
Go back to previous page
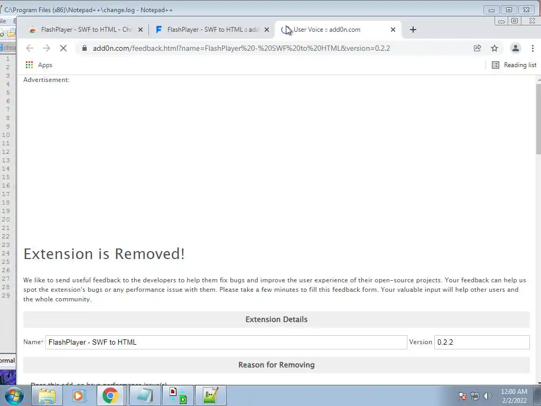[x=30, y=48]
